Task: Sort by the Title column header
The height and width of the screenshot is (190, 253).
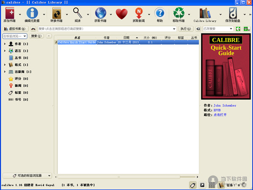Action: 77,38
